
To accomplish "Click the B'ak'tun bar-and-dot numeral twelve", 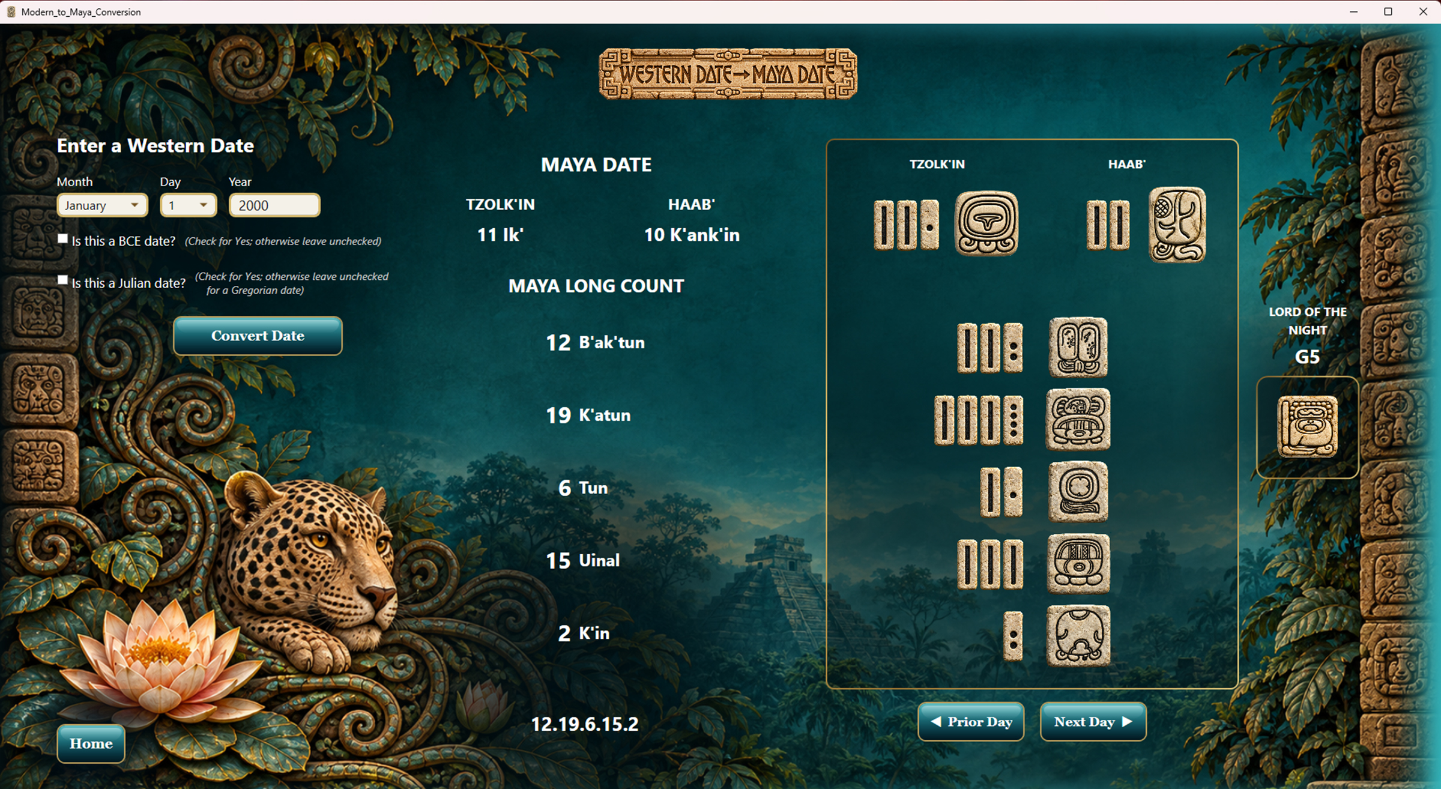I will click(x=990, y=348).
